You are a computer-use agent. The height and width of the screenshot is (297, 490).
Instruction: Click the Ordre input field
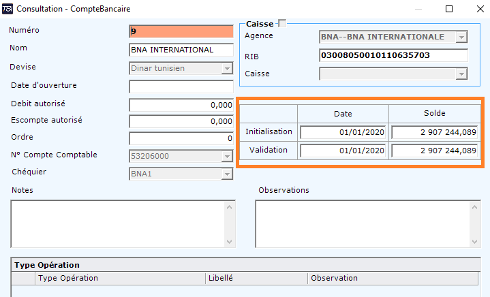click(181, 138)
